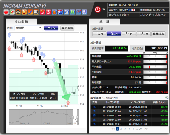Viewport: 170px width, 135px height.
Task: Click the 累積損益 gauge bar
Action: point(155,56)
